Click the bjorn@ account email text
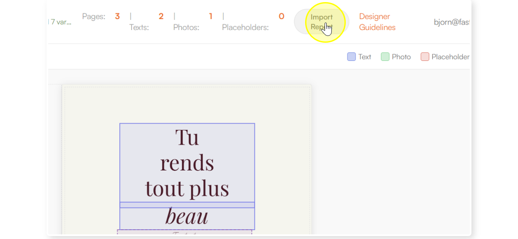 point(452,22)
